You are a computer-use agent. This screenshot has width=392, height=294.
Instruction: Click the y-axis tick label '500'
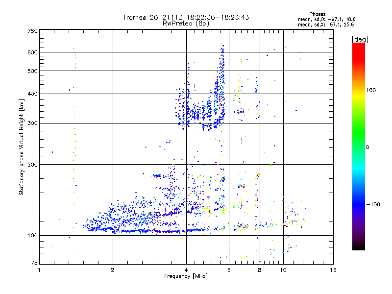click(x=33, y=71)
